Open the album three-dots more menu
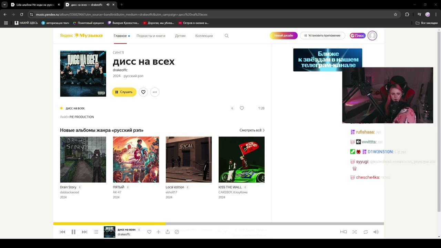Viewport: 441px width, 248px height. tap(155, 92)
